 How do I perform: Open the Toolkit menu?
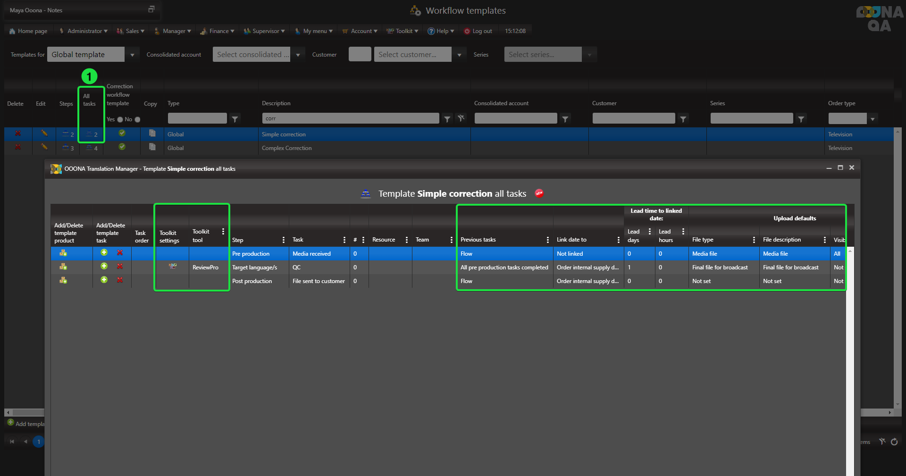point(403,31)
